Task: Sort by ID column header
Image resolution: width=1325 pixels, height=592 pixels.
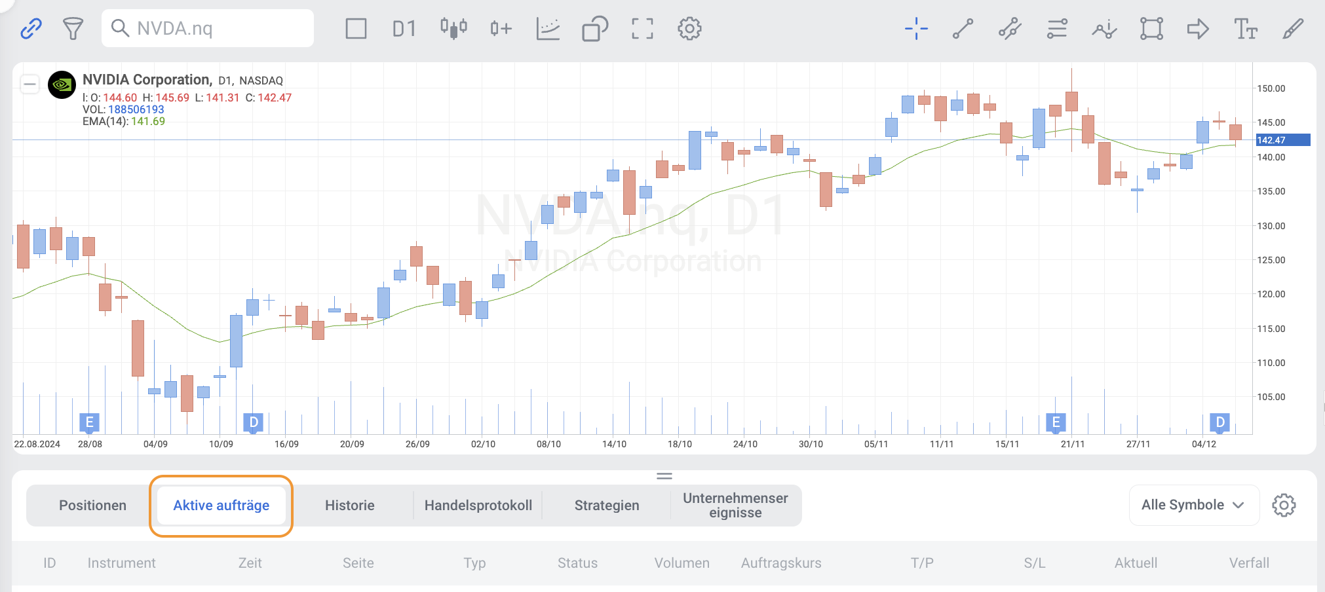Action: coord(50,563)
